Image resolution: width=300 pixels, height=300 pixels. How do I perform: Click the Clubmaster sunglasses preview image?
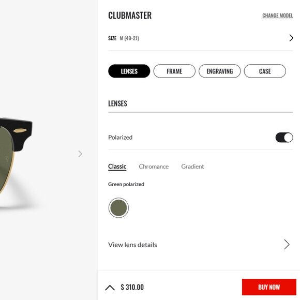click(x=16, y=156)
